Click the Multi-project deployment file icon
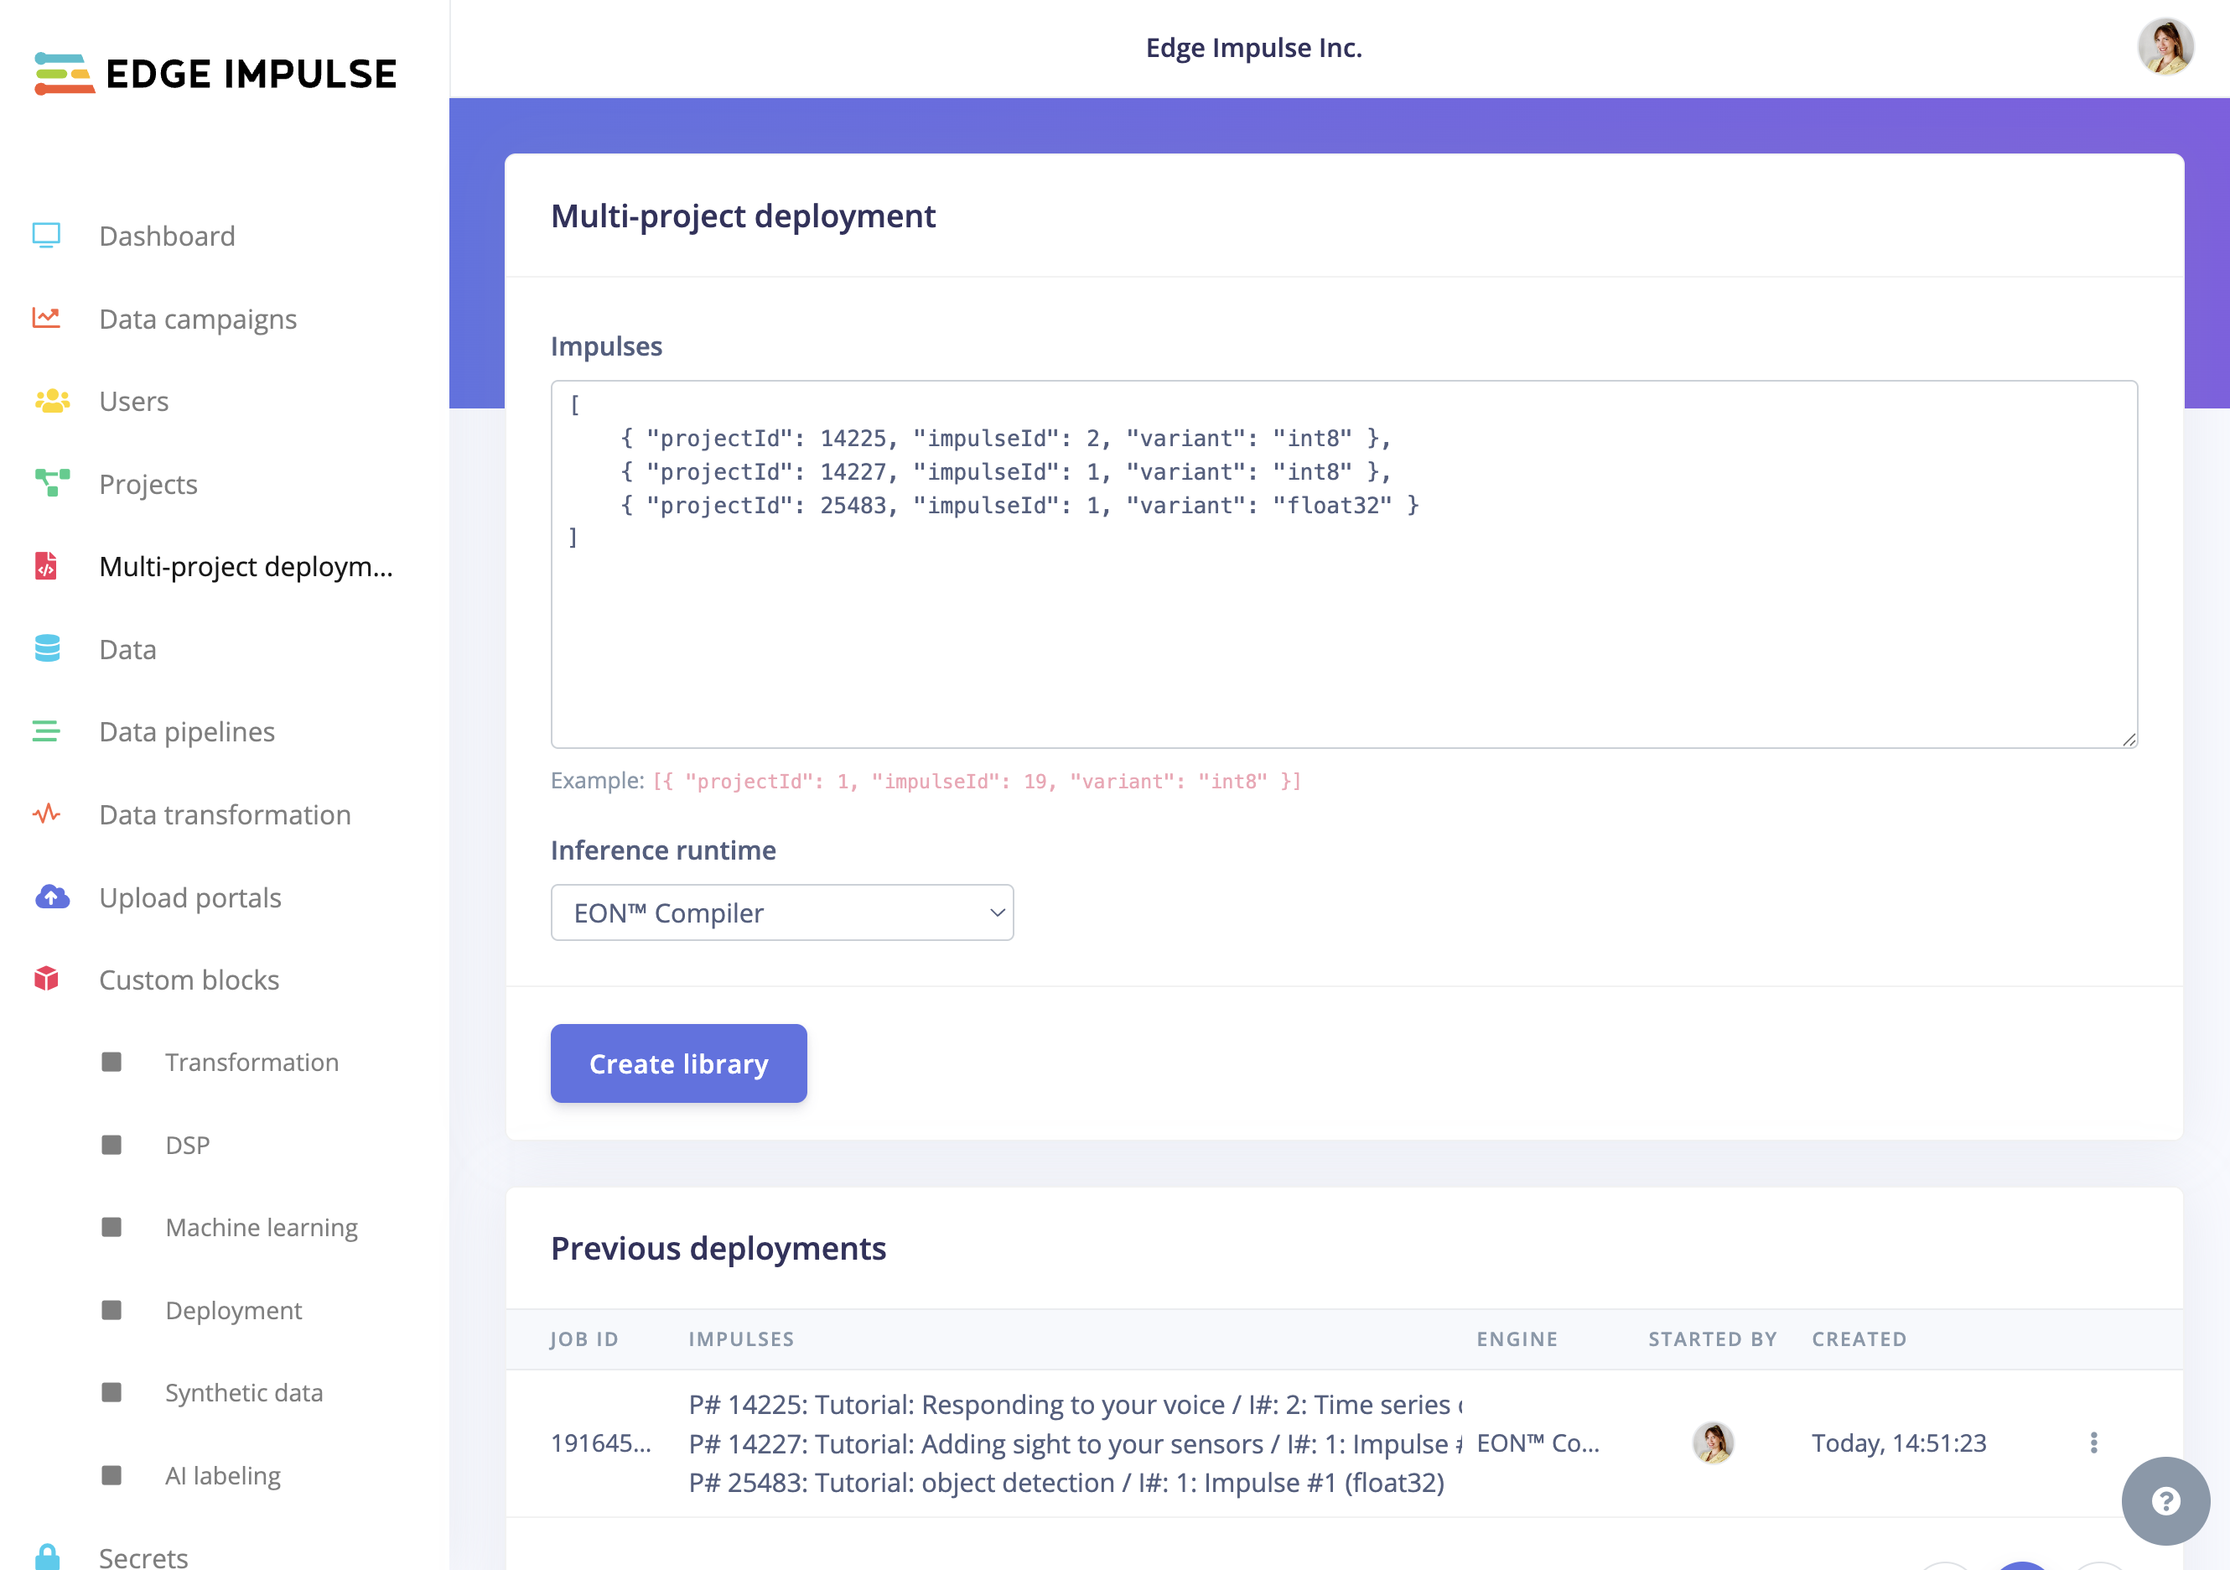Screen dimensions: 2230x1570 point(45,565)
